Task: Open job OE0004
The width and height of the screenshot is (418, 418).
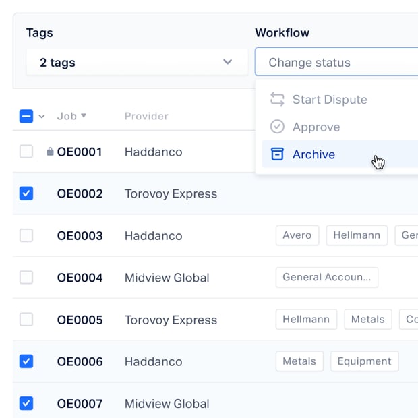Action: tap(80, 278)
